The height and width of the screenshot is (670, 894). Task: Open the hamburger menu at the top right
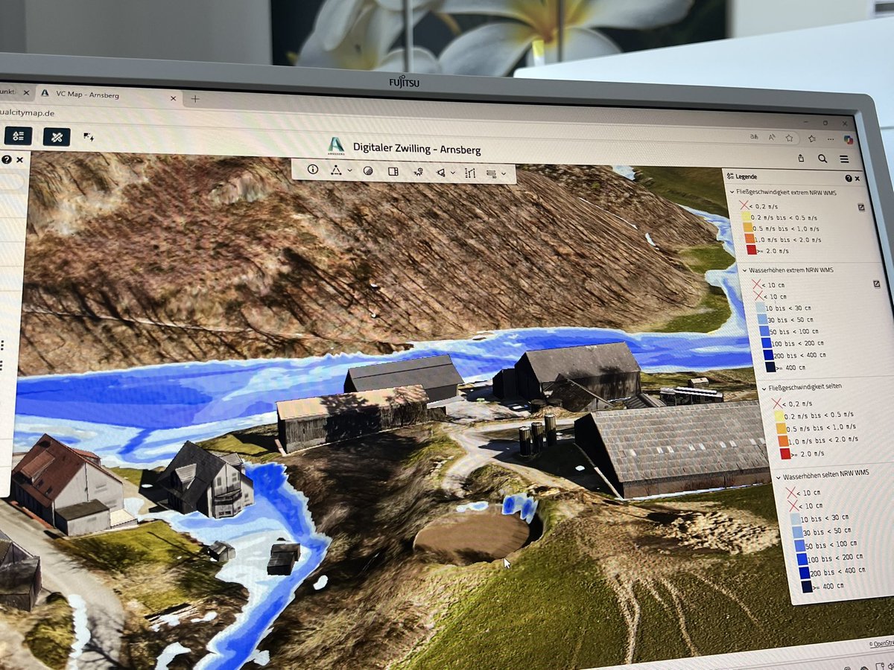[x=843, y=159]
